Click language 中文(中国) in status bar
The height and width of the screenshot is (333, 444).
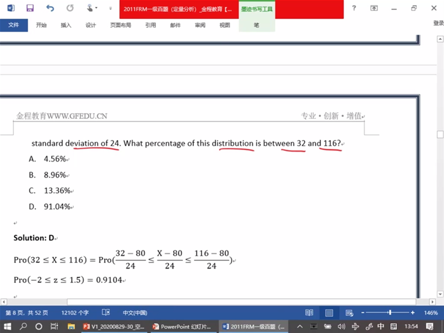click(135, 313)
